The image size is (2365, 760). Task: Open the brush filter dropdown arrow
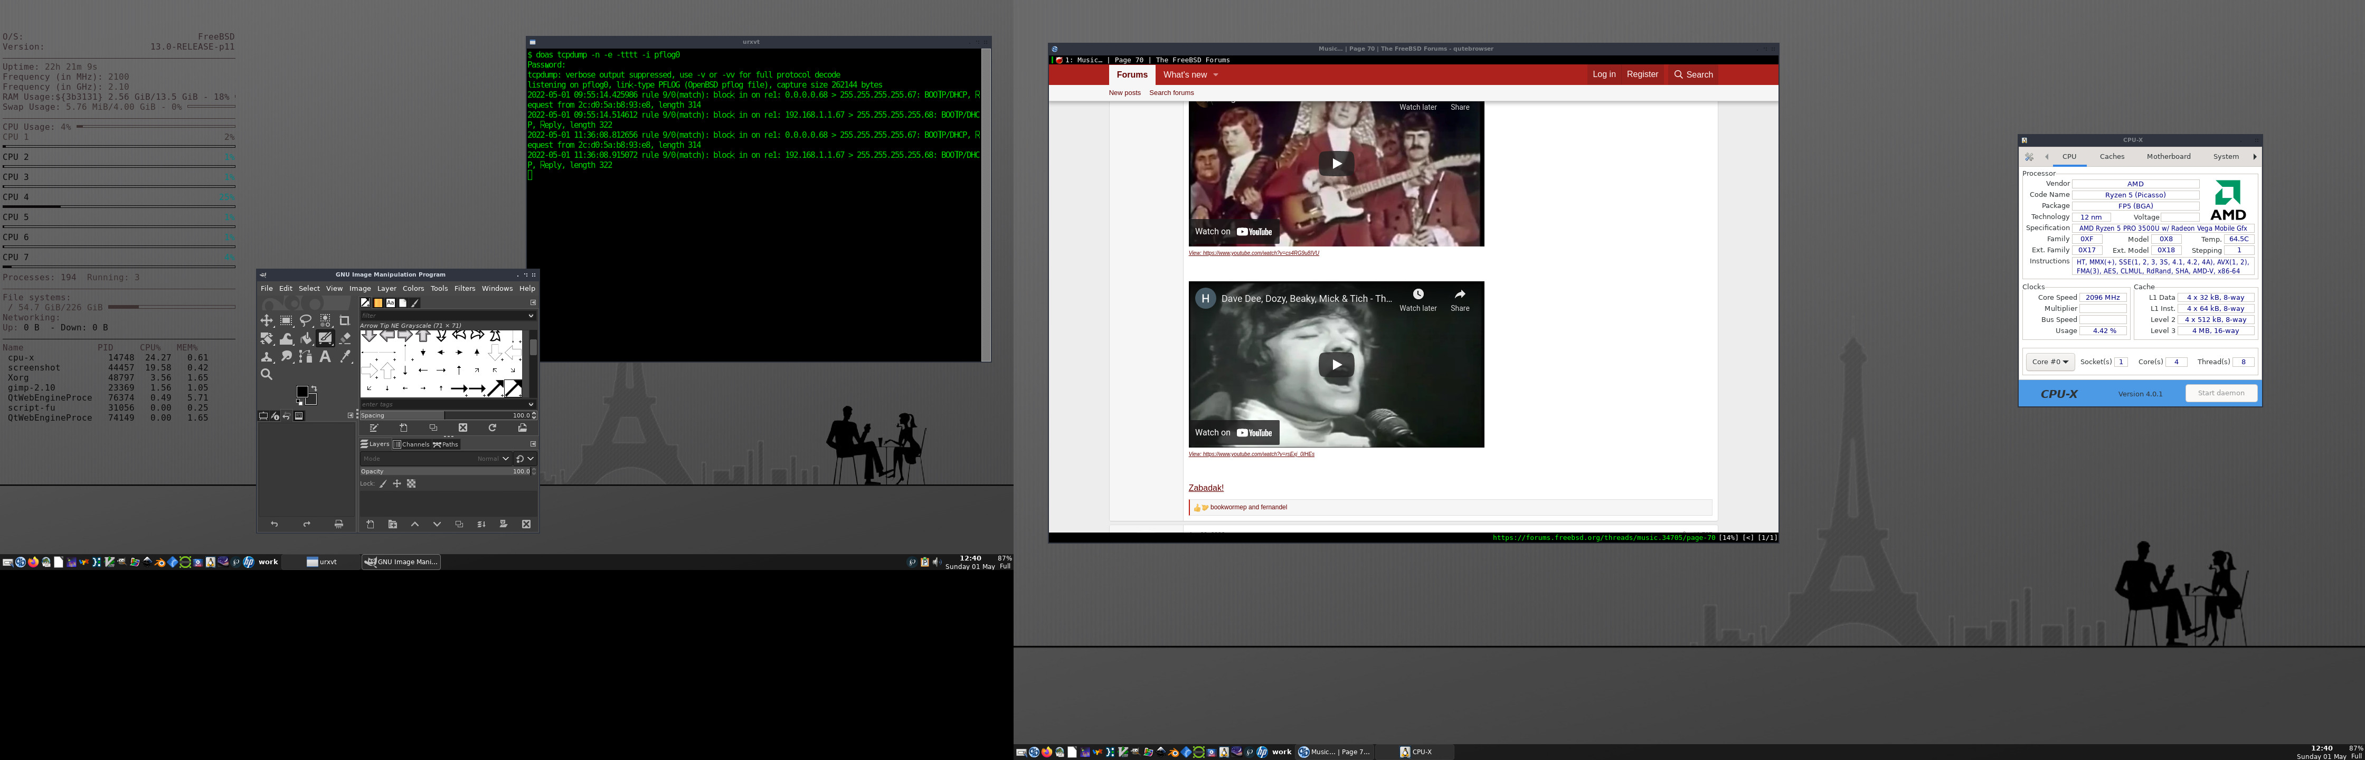pyautogui.click(x=531, y=316)
